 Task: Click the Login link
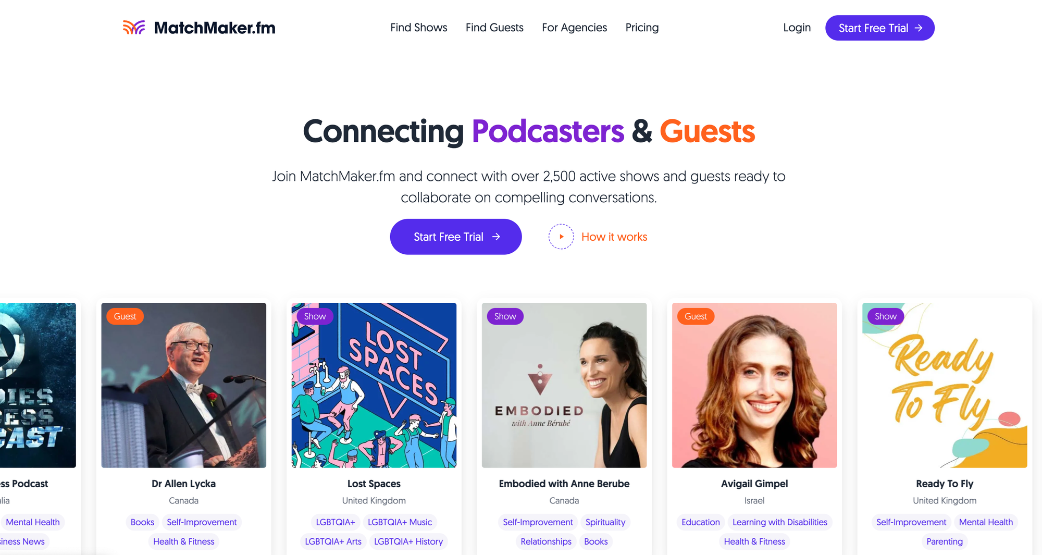pos(797,28)
